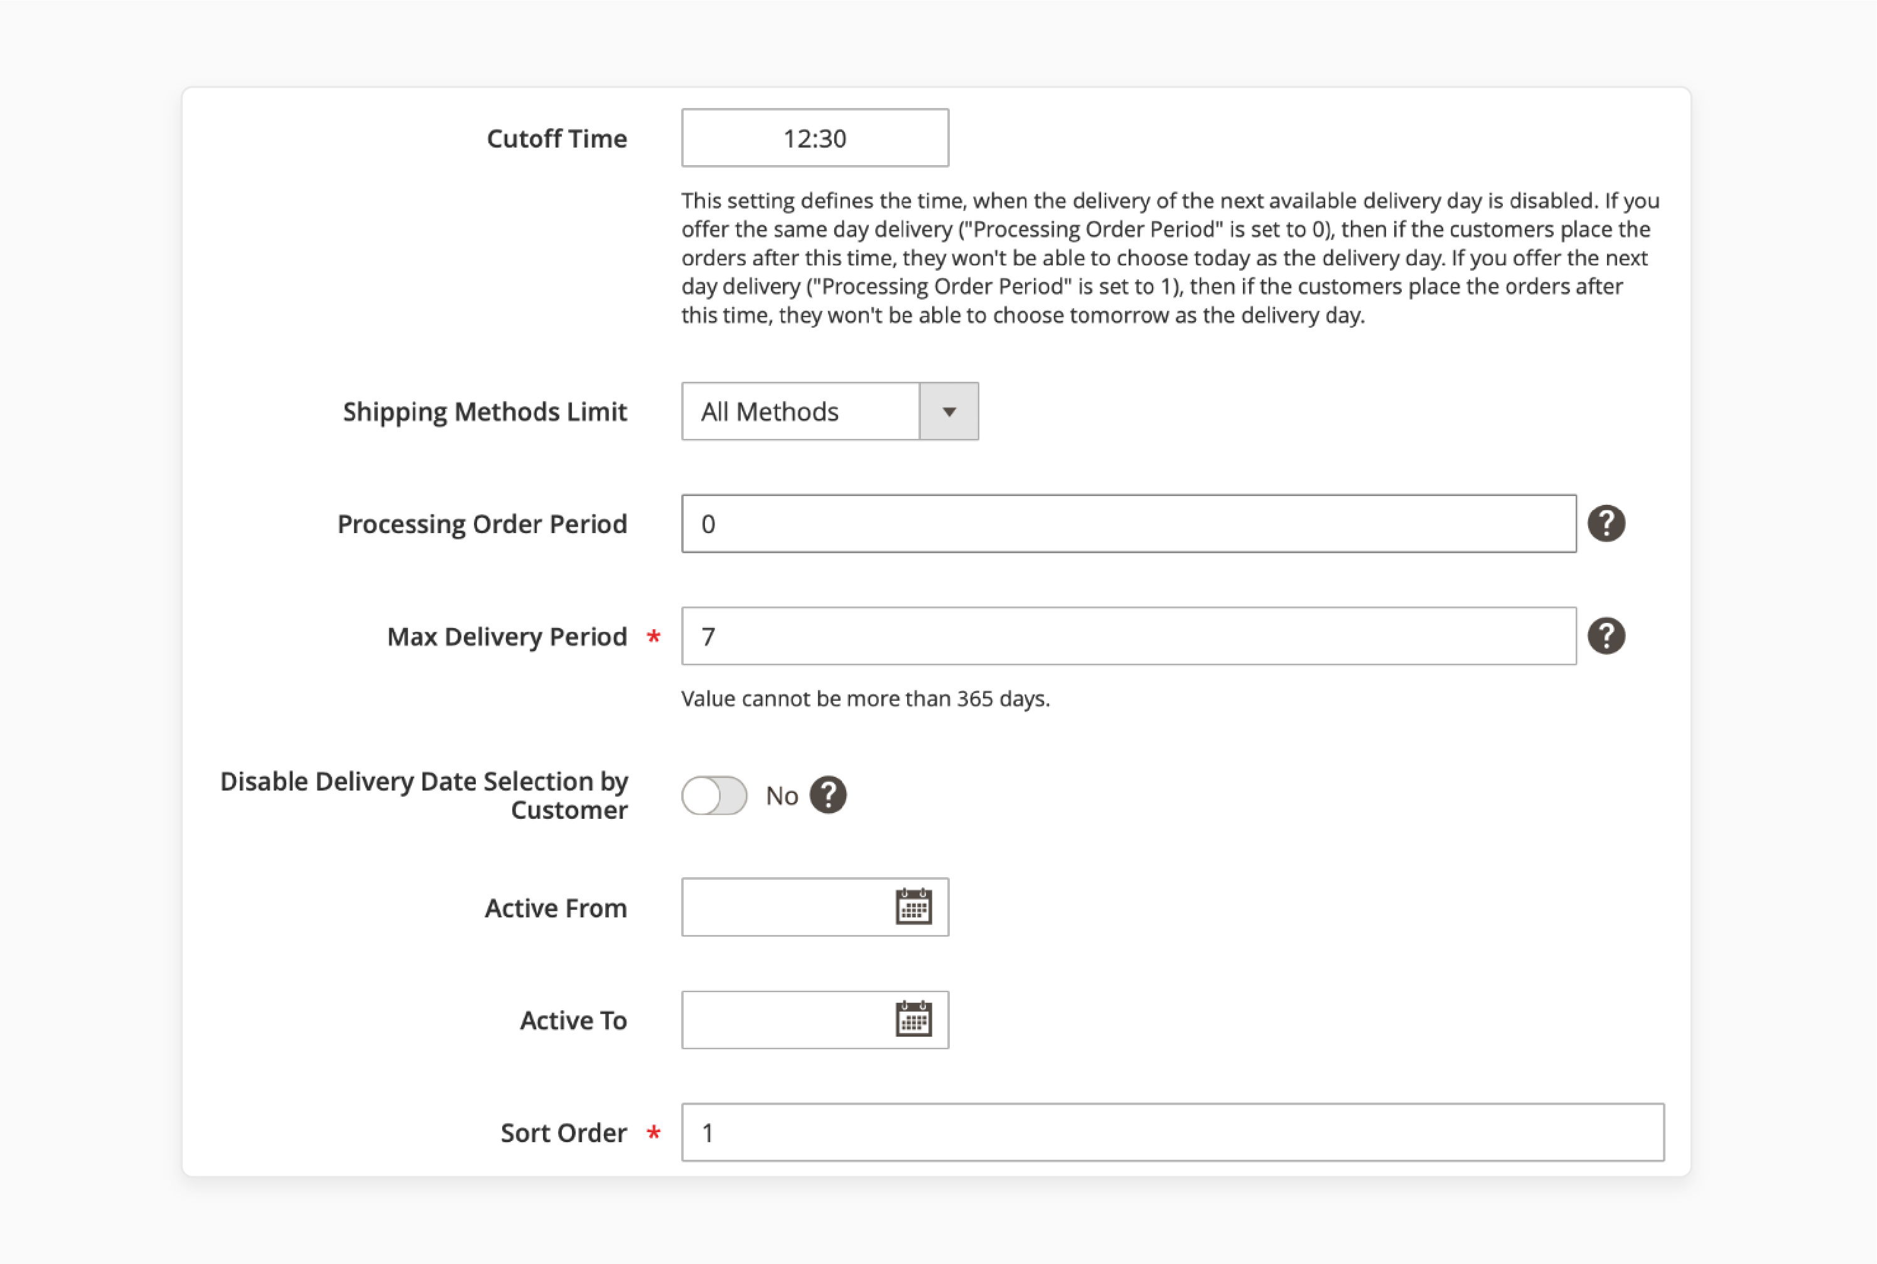Focus the Processing Order Period input
Screen dimensions: 1877x1264
click(1128, 523)
